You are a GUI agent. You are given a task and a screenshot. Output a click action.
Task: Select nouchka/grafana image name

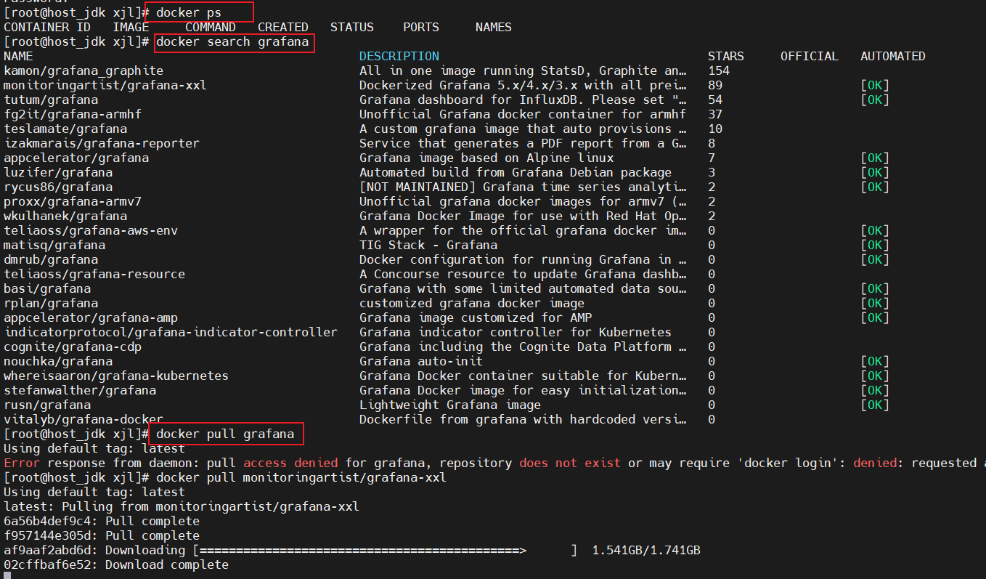pyautogui.click(x=58, y=361)
